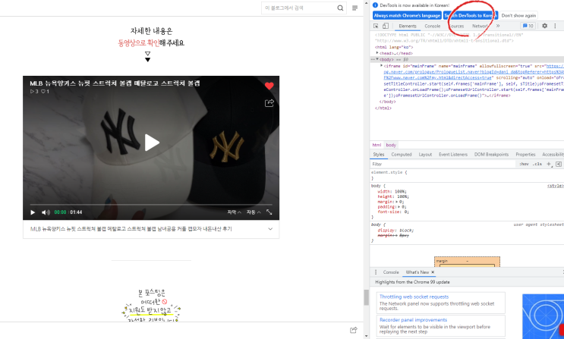564x339 pixels.
Task: Click the red heart like icon on video
Action: click(269, 86)
